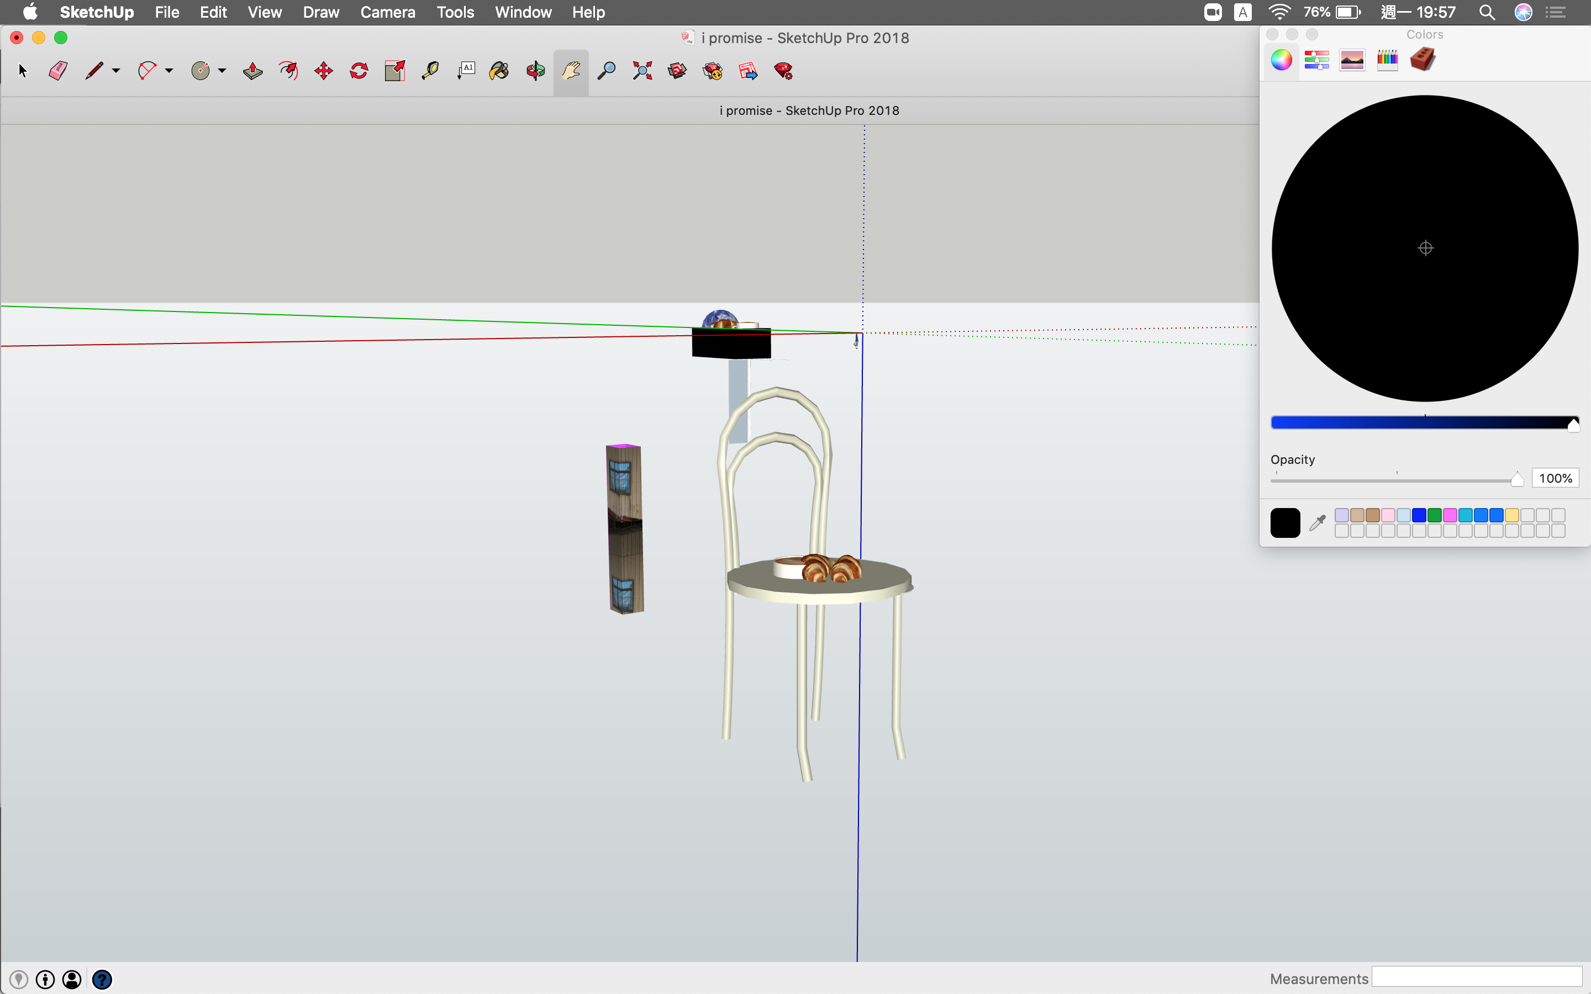Open the 3D Warehouse
The width and height of the screenshot is (1591, 994).
click(x=677, y=71)
